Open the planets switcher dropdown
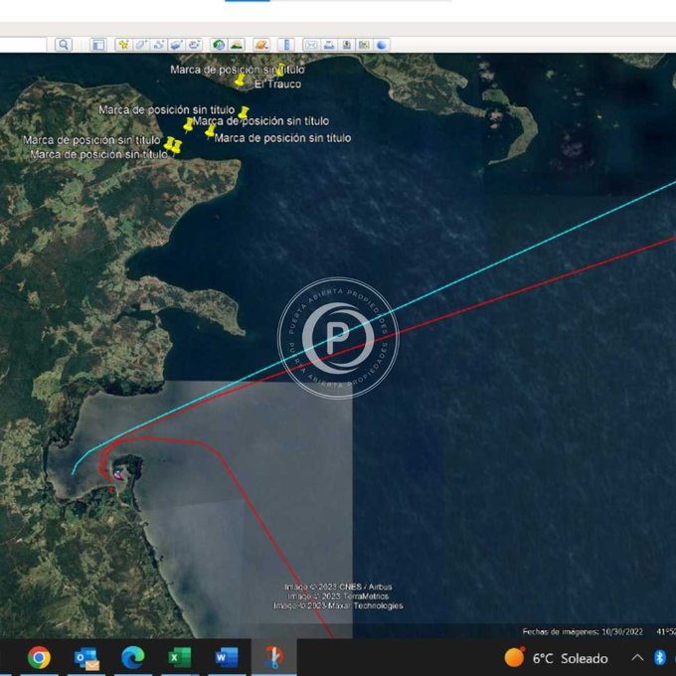 261,45
